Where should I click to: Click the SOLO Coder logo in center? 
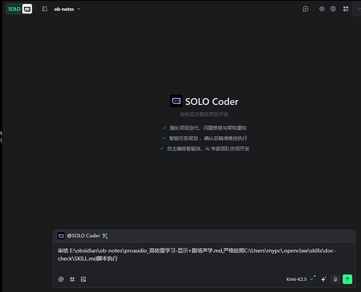[176, 101]
